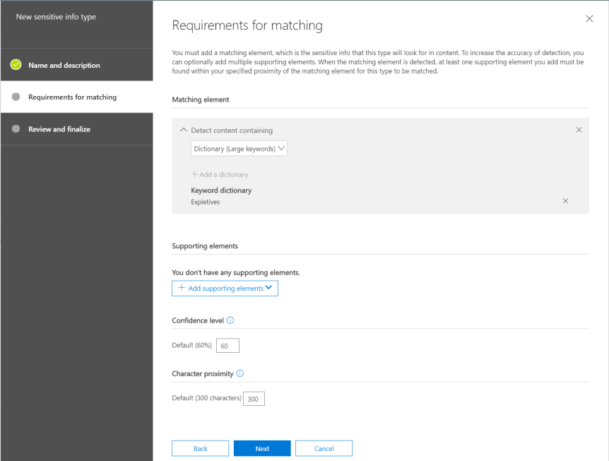
Task: Click the plus icon for Add a dictionary
Action: click(194, 174)
